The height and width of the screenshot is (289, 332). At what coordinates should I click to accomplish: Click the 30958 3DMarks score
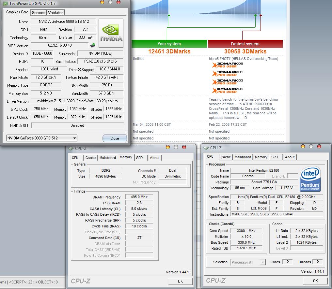click(x=245, y=51)
